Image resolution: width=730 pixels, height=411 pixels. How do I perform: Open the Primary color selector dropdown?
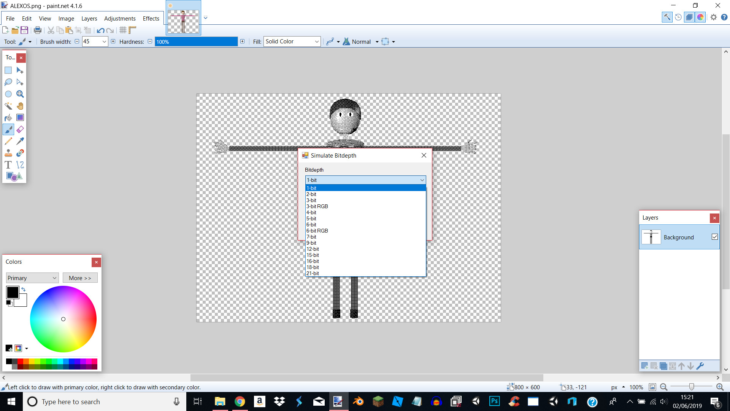[x=32, y=278]
